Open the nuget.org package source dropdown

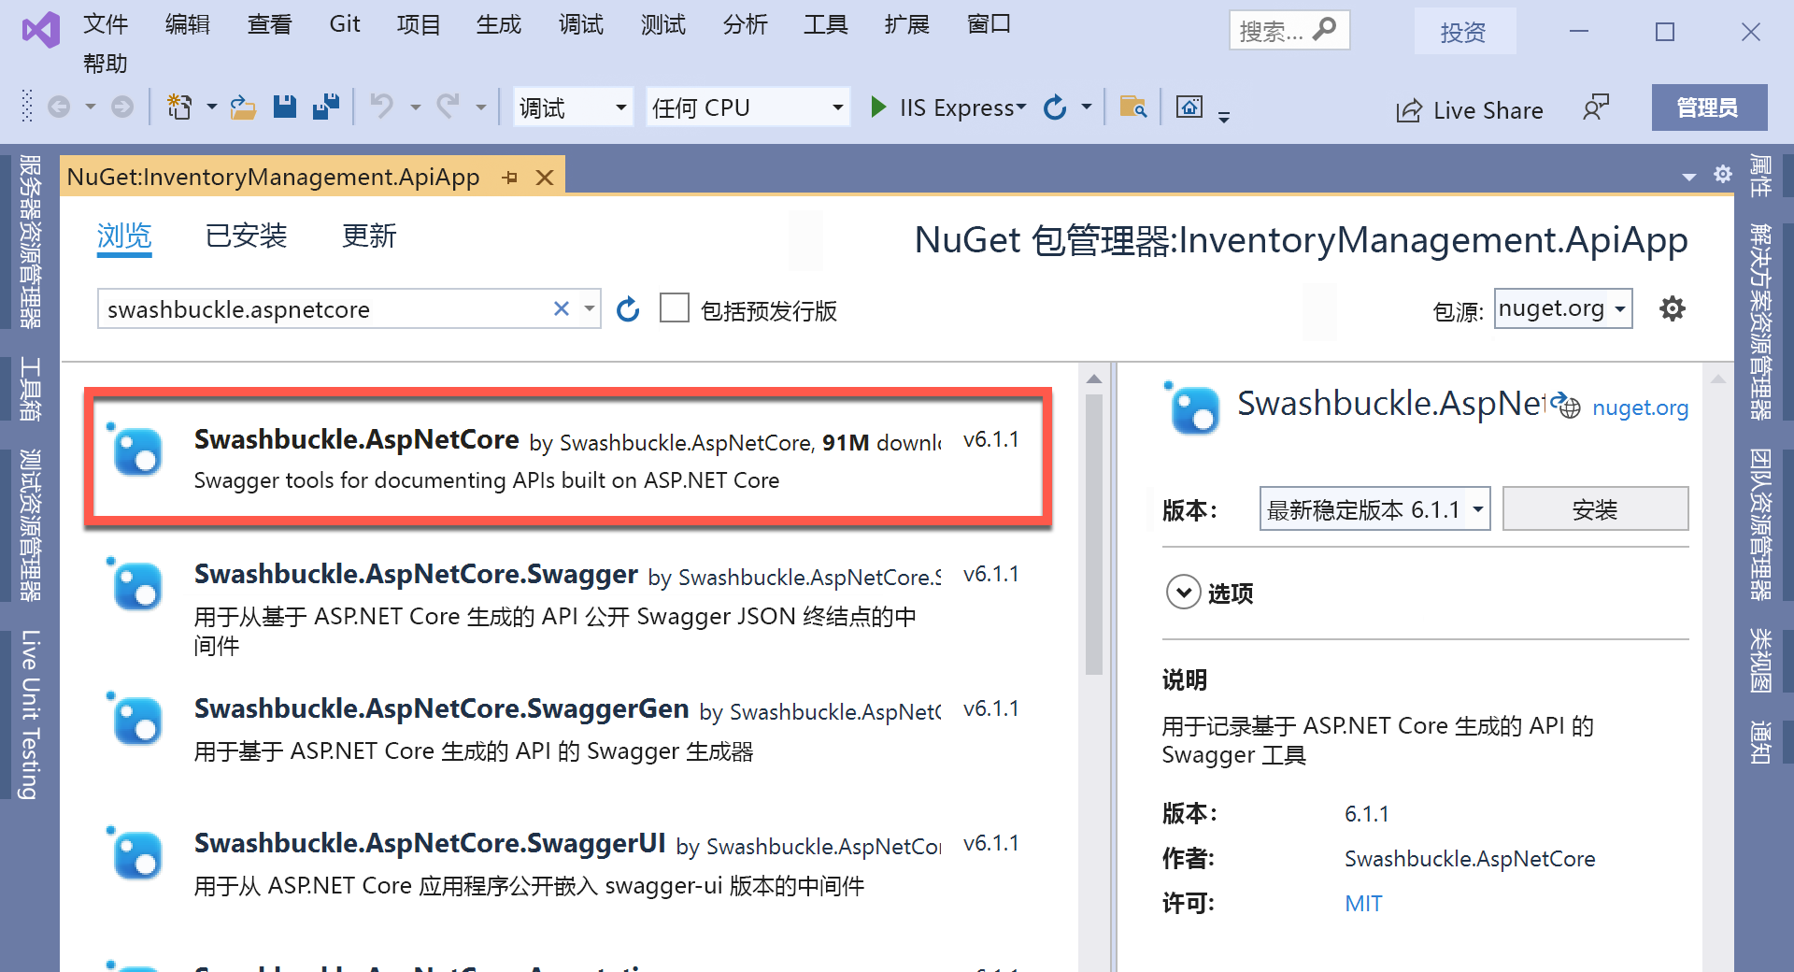click(x=1563, y=308)
